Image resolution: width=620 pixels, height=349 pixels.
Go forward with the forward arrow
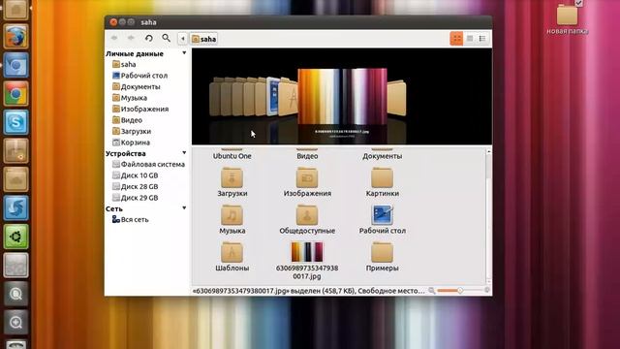(x=131, y=38)
